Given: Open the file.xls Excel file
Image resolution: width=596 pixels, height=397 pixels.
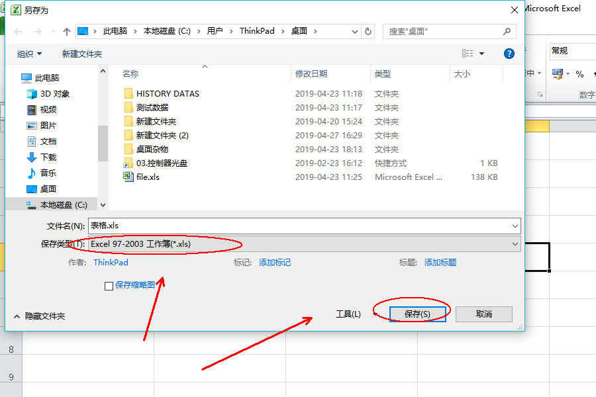Looking at the screenshot, I should [148, 177].
